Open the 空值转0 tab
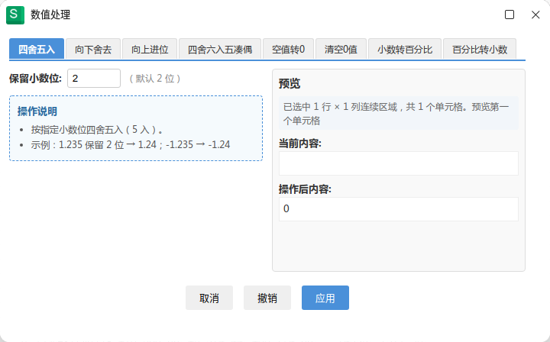550x342 pixels. (288, 49)
